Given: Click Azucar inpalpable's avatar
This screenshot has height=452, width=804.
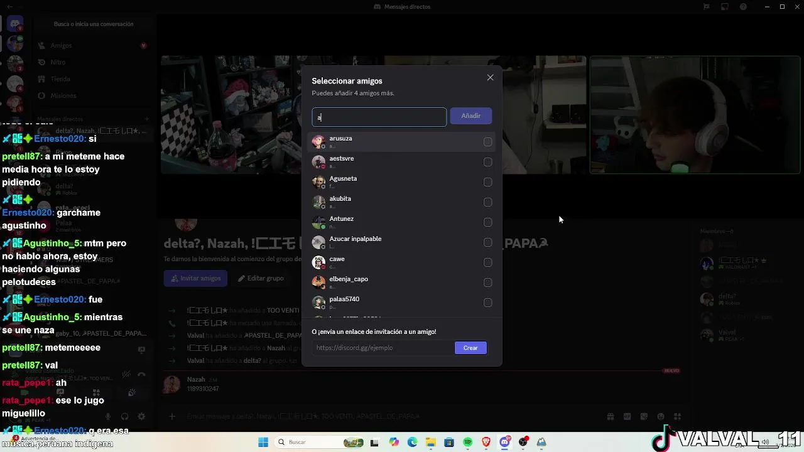Looking at the screenshot, I should [x=318, y=242].
